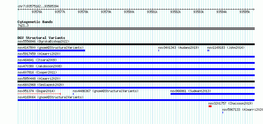The image size is (263, 124).
Task: Click the 93582k ruler tick label
Action: point(176,12)
